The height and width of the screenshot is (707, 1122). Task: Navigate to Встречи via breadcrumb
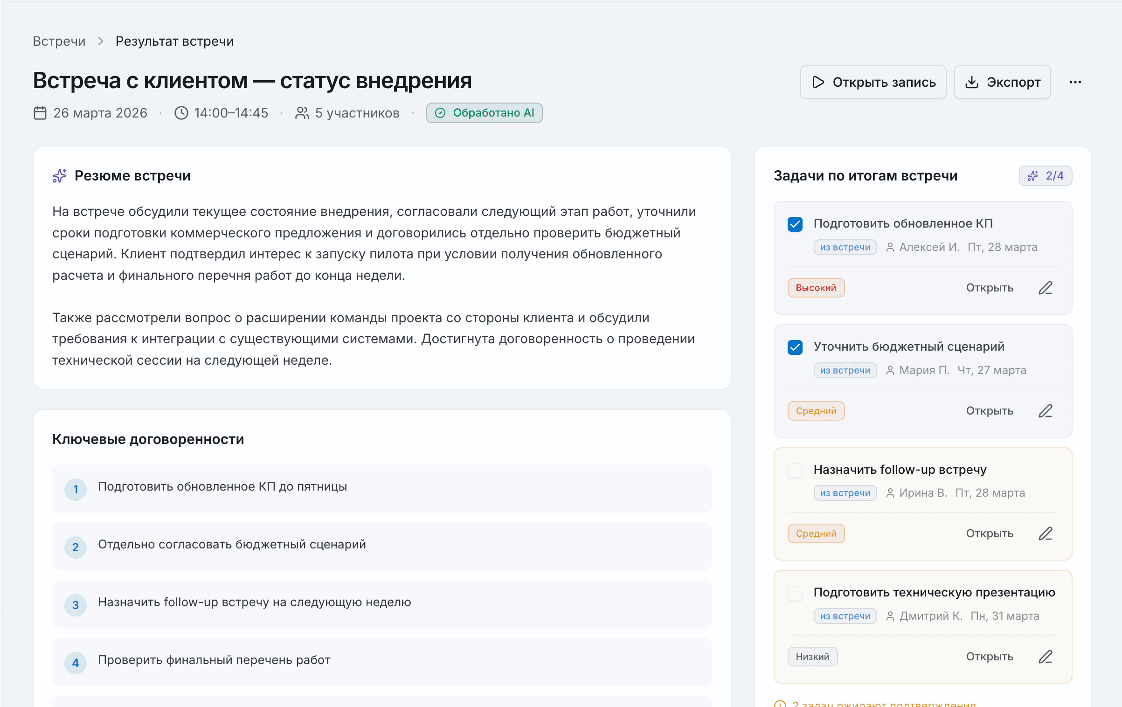[x=59, y=41]
